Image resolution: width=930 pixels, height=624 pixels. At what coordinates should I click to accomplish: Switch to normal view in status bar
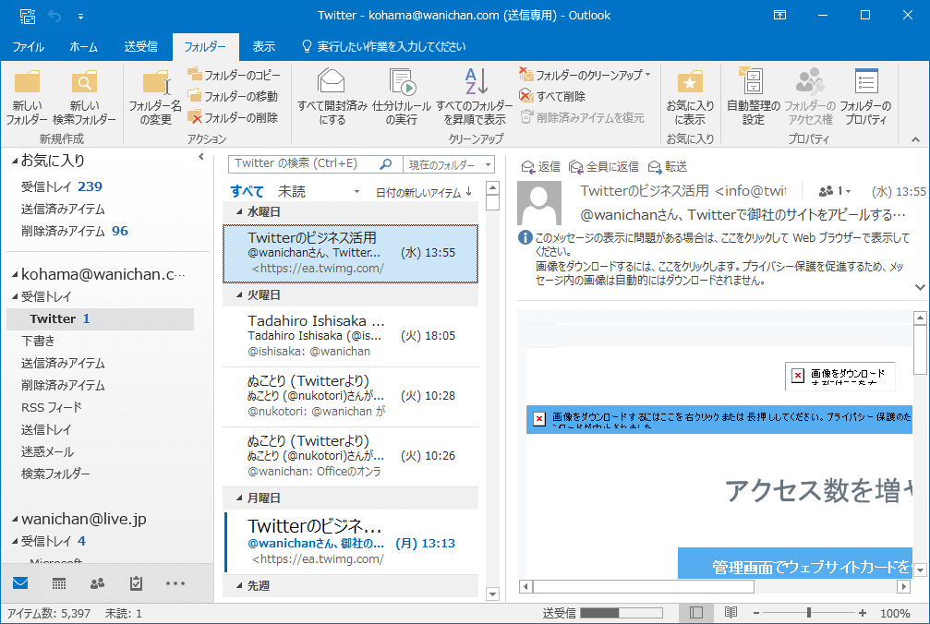tap(696, 613)
